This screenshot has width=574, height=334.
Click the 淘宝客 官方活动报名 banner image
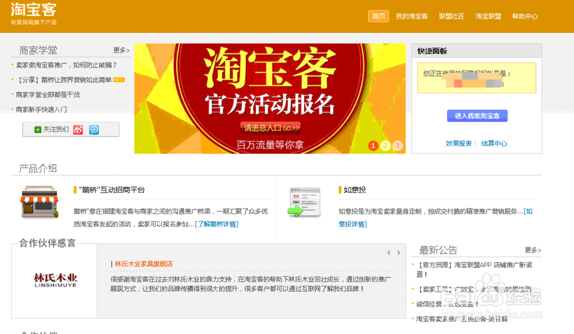click(x=270, y=99)
